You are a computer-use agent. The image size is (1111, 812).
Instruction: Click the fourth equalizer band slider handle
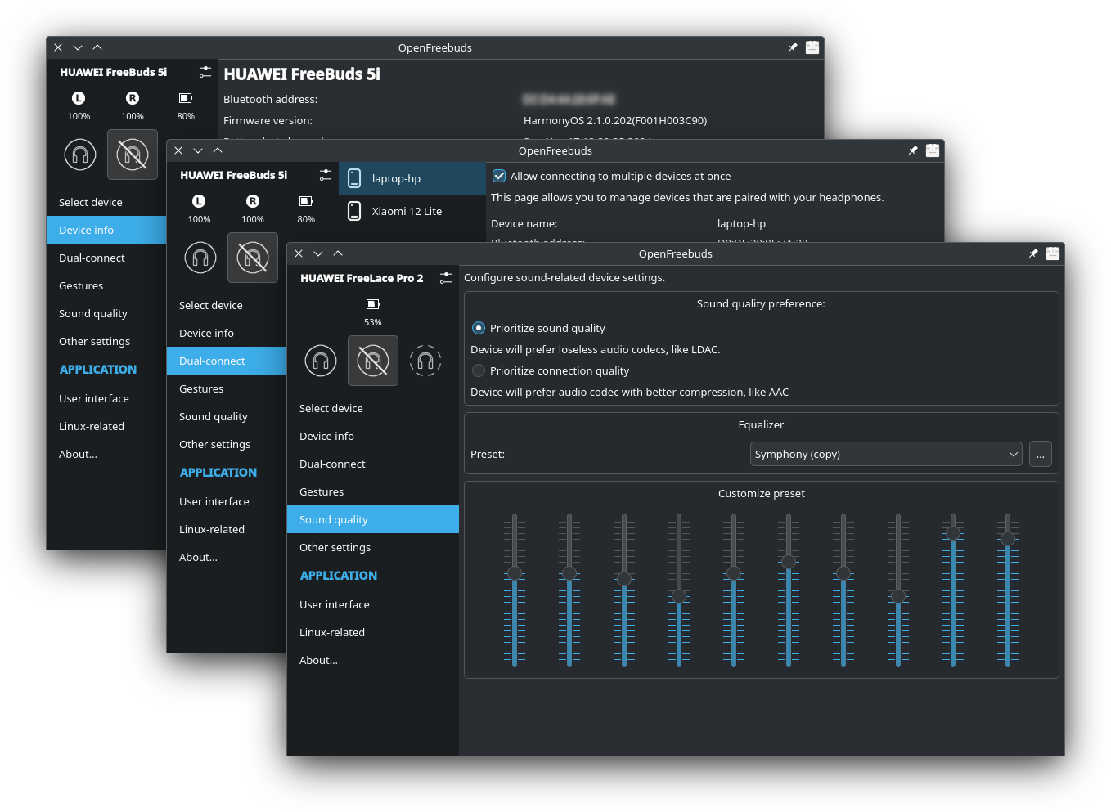click(679, 596)
